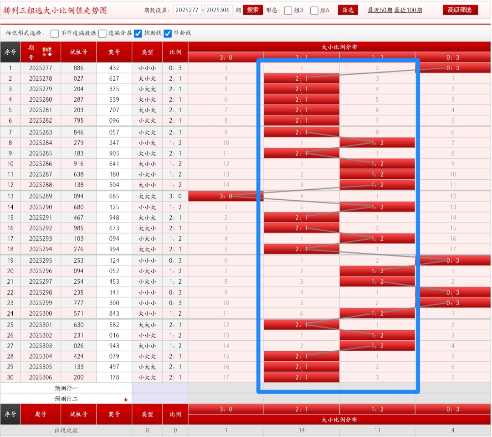The height and width of the screenshot is (437, 492).
Task: Toggle the 遗漏分层 checkbox
Action: 102,33
